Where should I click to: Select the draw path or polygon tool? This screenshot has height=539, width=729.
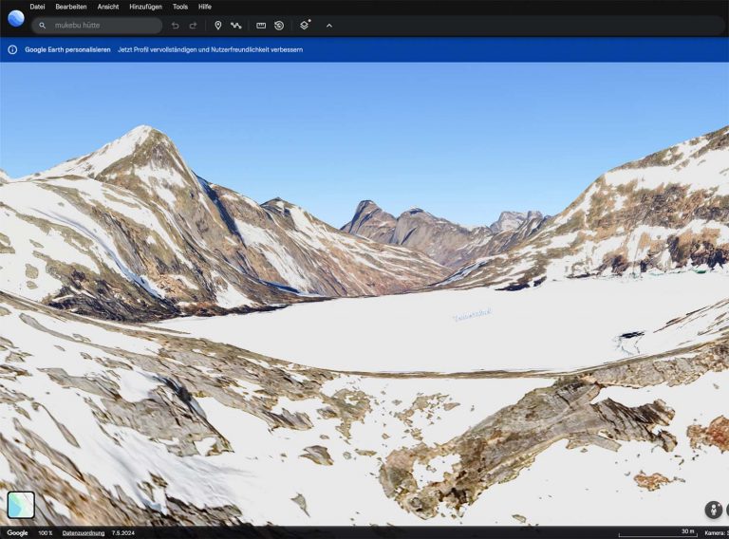(x=235, y=26)
